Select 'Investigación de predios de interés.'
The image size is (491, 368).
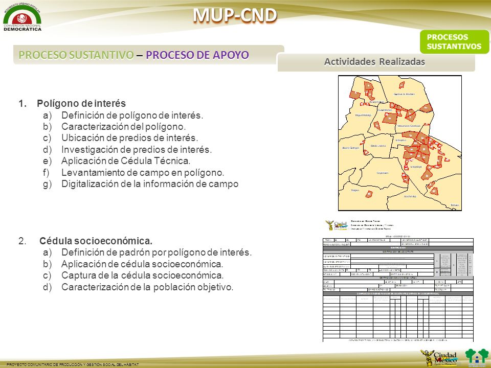pos(137,150)
